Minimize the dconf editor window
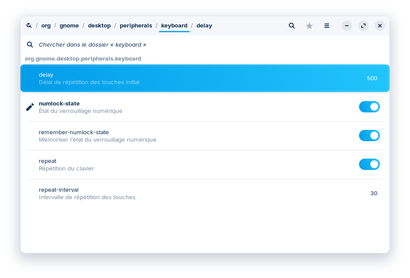Image resolution: width=410 pixels, height=278 pixels. 347,26
